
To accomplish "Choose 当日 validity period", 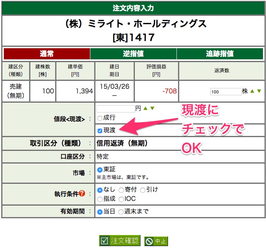I will coord(100,212).
